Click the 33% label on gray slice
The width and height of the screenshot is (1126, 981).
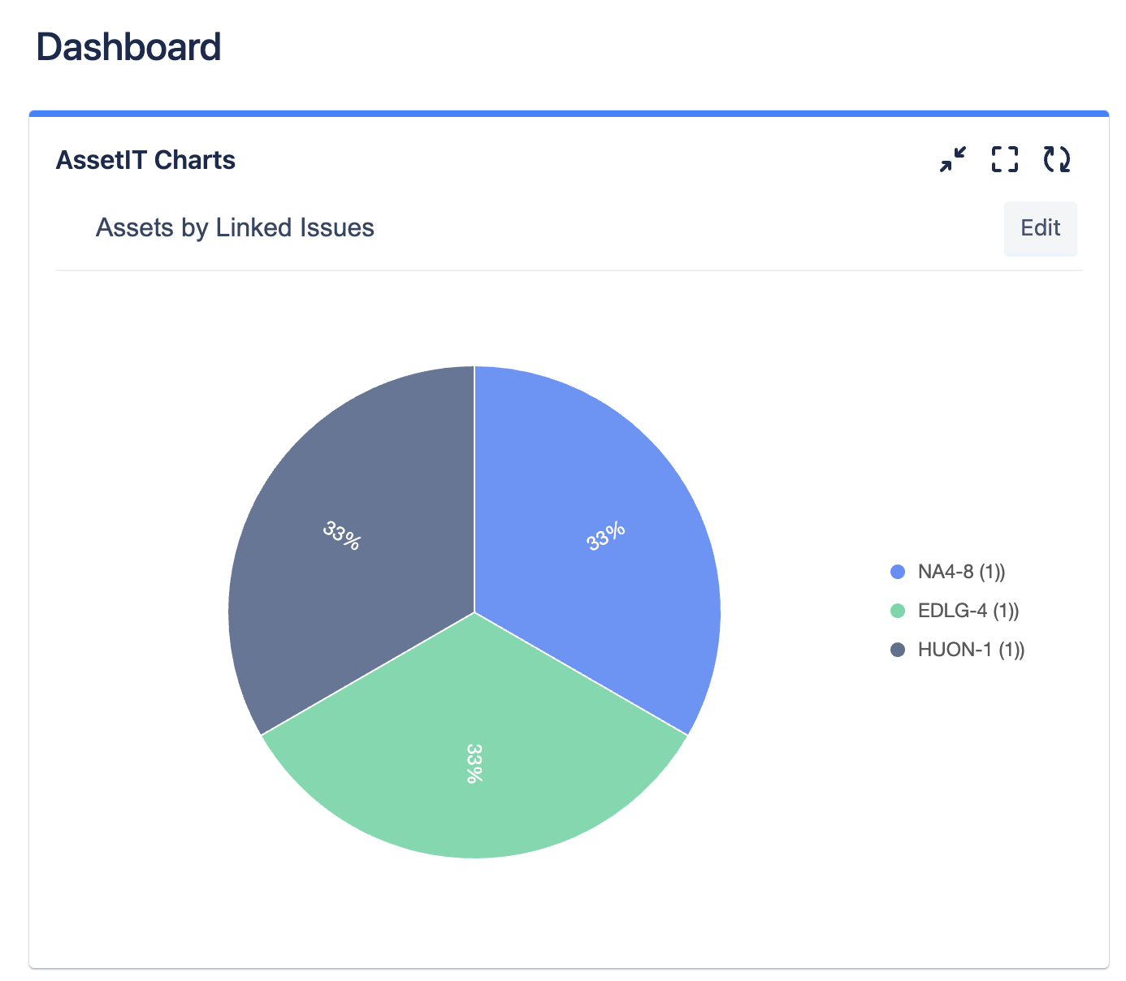[341, 535]
